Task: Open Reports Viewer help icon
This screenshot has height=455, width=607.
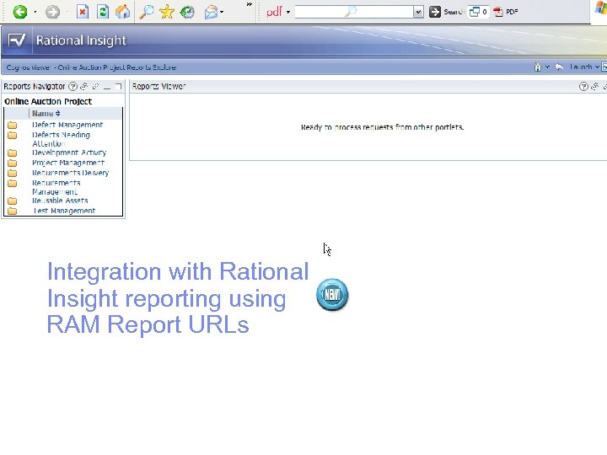Action: point(583,87)
